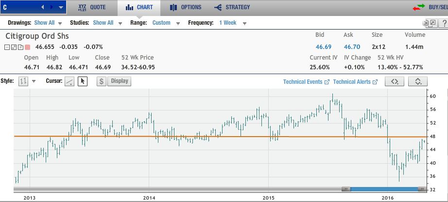The height and width of the screenshot is (202, 448).
Task: Select the bar chart style icon
Action: coord(23,81)
